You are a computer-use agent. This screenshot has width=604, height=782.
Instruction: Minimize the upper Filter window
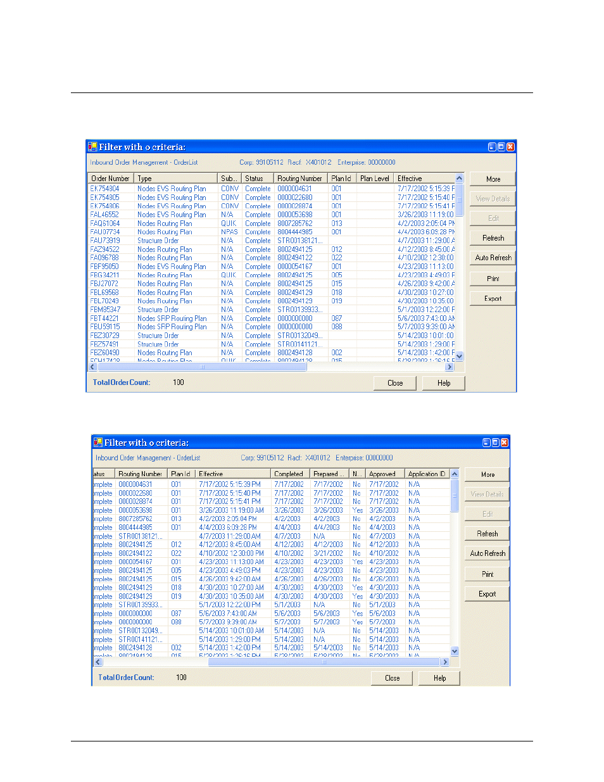pyautogui.click(x=492, y=147)
